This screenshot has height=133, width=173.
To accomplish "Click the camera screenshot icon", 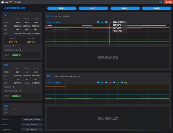I will click(x=161, y=2).
